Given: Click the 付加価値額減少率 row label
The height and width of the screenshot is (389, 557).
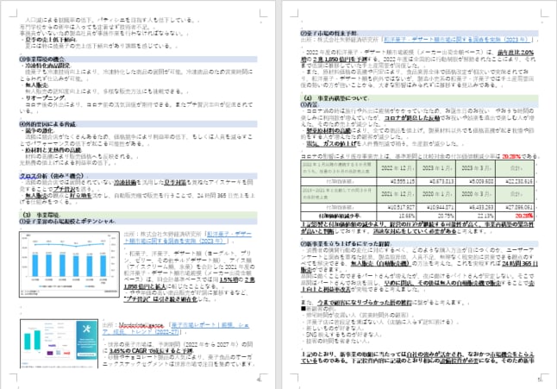Looking at the screenshot, I should [x=340, y=216].
